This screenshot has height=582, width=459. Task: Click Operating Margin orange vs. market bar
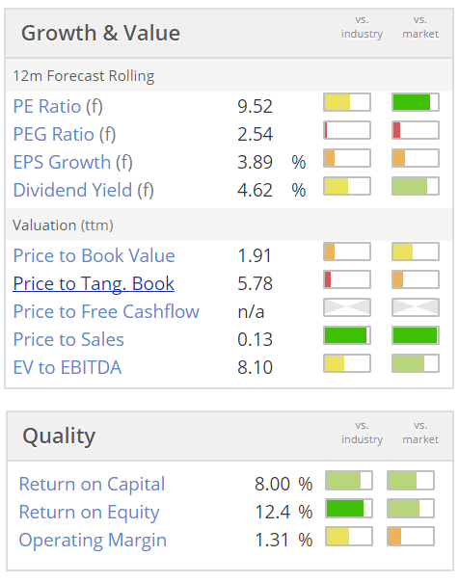point(411,537)
